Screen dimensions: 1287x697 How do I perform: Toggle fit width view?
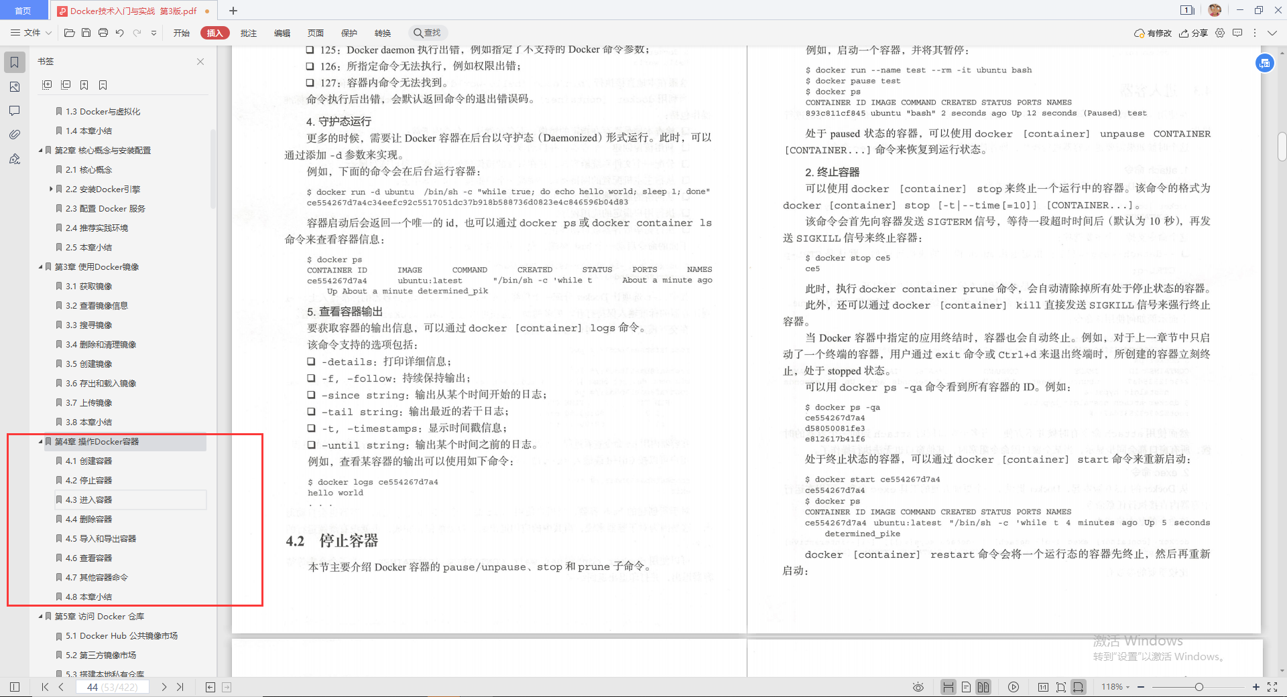click(x=1078, y=687)
